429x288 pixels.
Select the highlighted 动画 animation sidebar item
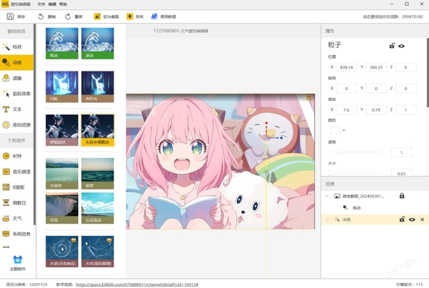pyautogui.click(x=16, y=62)
